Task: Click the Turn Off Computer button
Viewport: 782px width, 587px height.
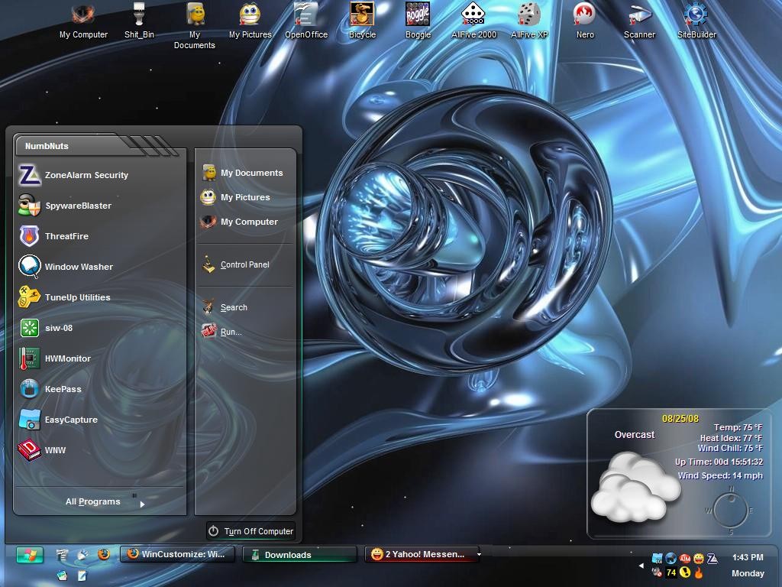Action: 250,531
